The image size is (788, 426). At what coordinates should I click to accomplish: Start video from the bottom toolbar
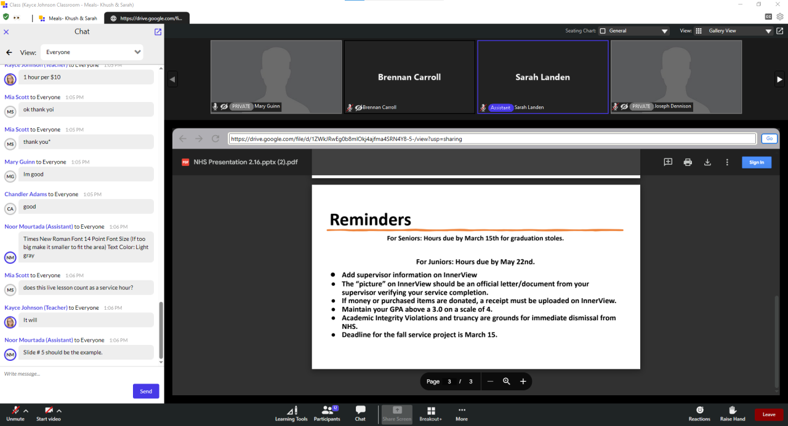click(x=49, y=414)
